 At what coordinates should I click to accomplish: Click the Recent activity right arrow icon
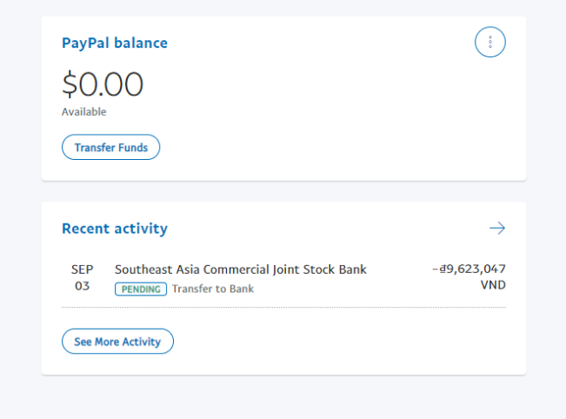point(497,229)
